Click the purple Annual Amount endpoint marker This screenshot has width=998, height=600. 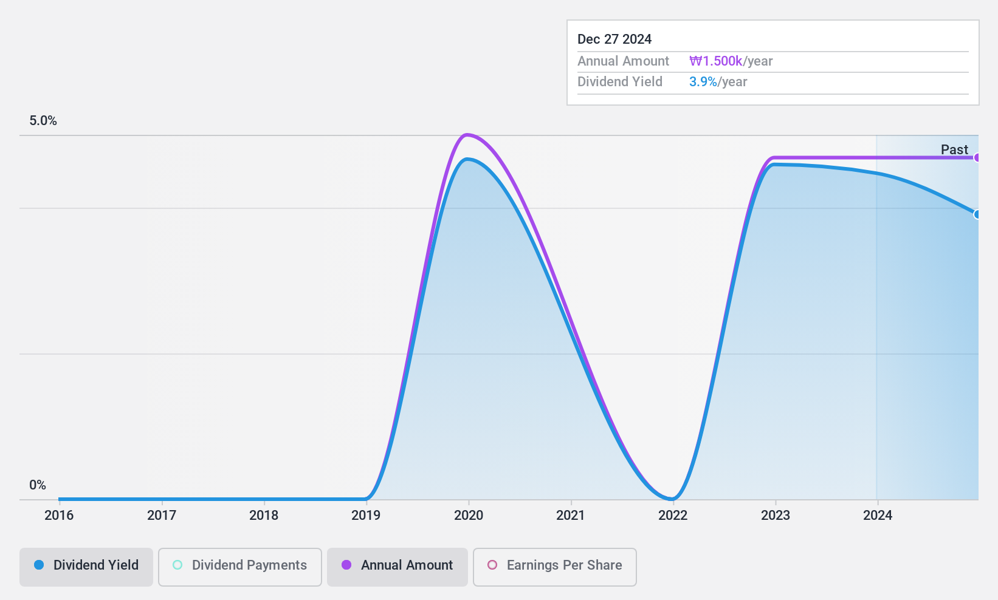point(977,158)
